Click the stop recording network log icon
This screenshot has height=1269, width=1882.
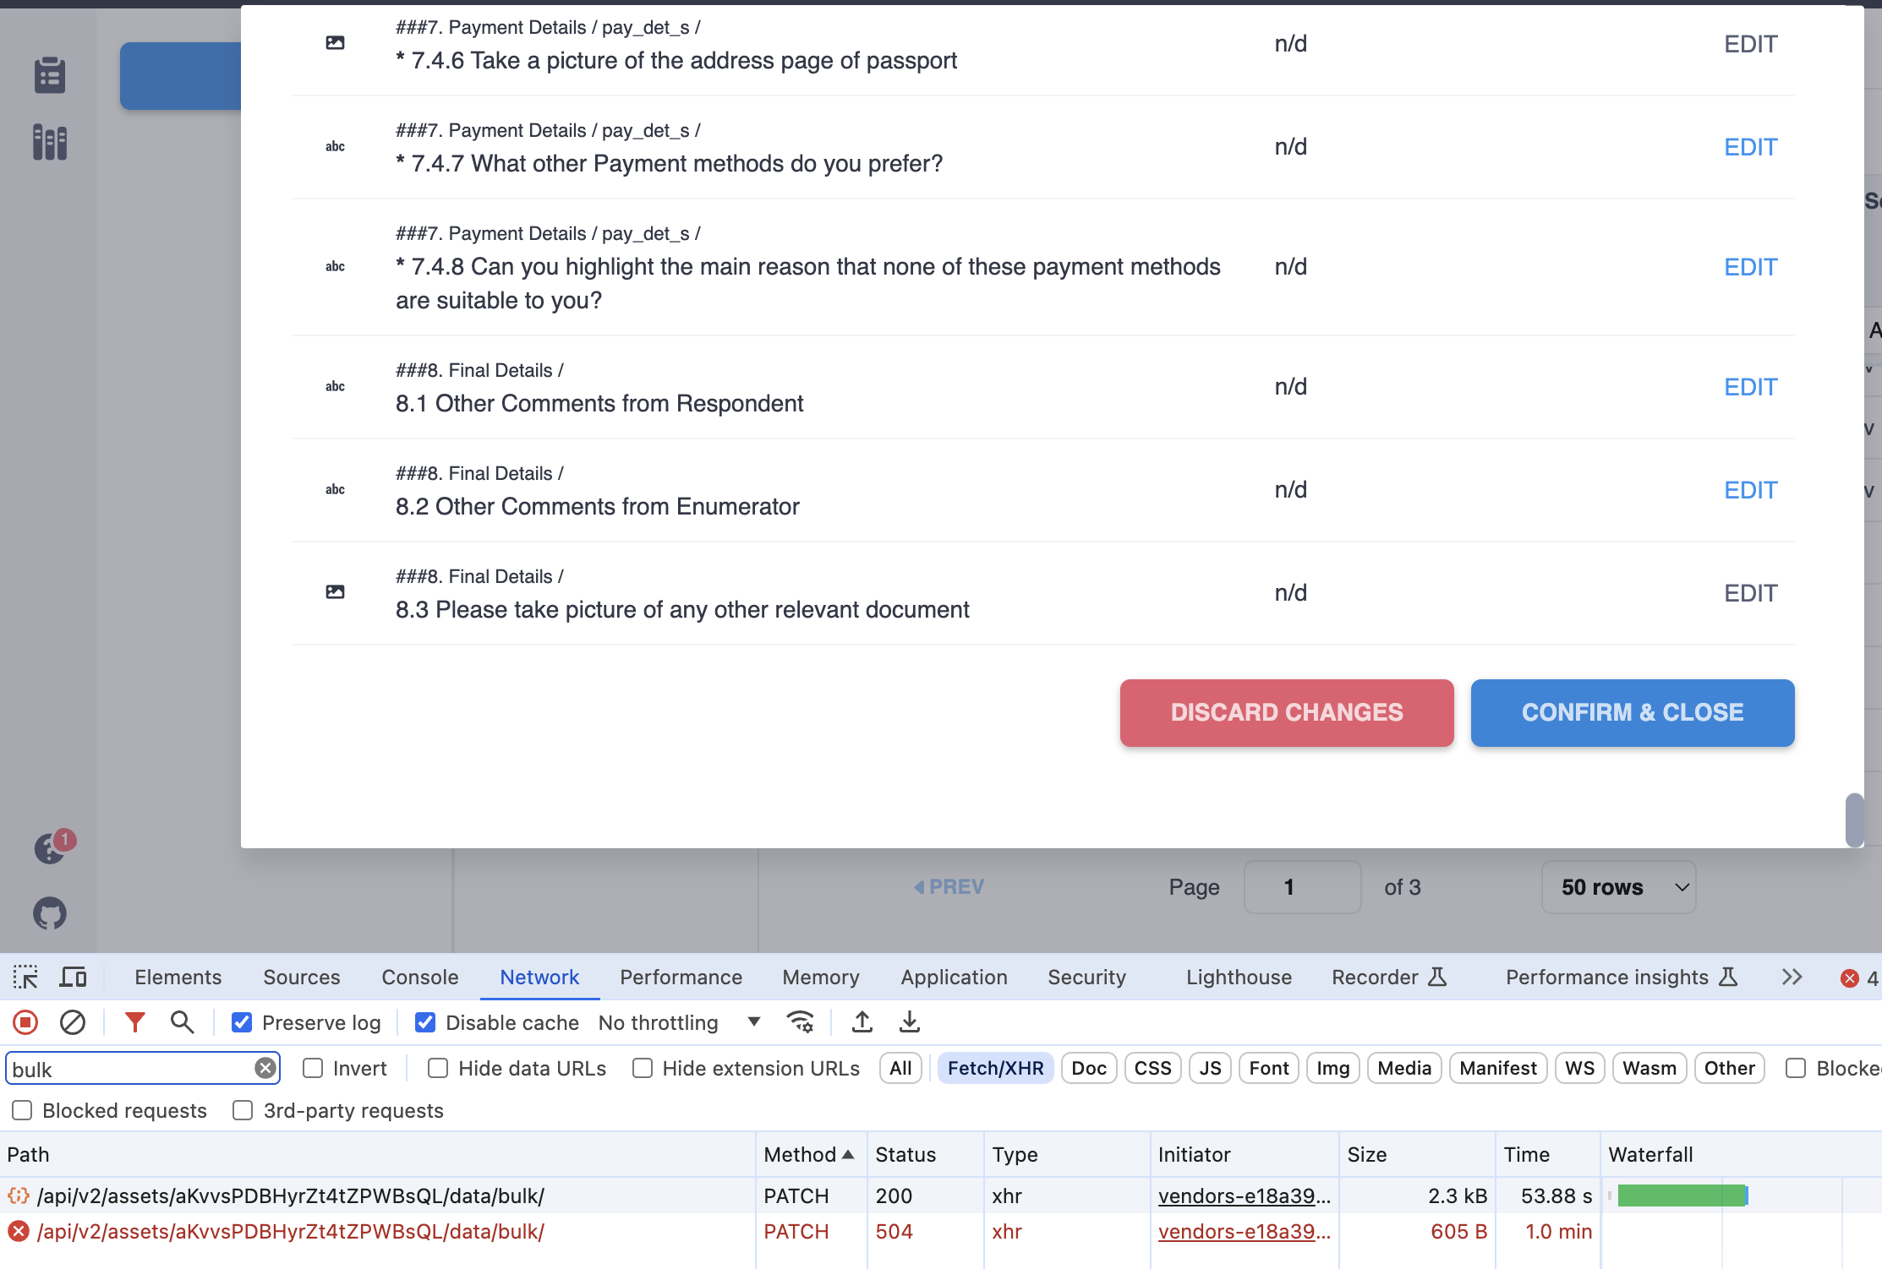click(25, 1023)
